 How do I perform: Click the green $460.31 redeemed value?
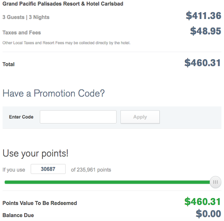pyautogui.click(x=203, y=202)
